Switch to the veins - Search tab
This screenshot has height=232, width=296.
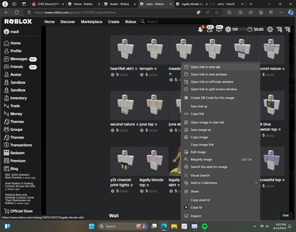pyautogui.click(x=227, y=4)
